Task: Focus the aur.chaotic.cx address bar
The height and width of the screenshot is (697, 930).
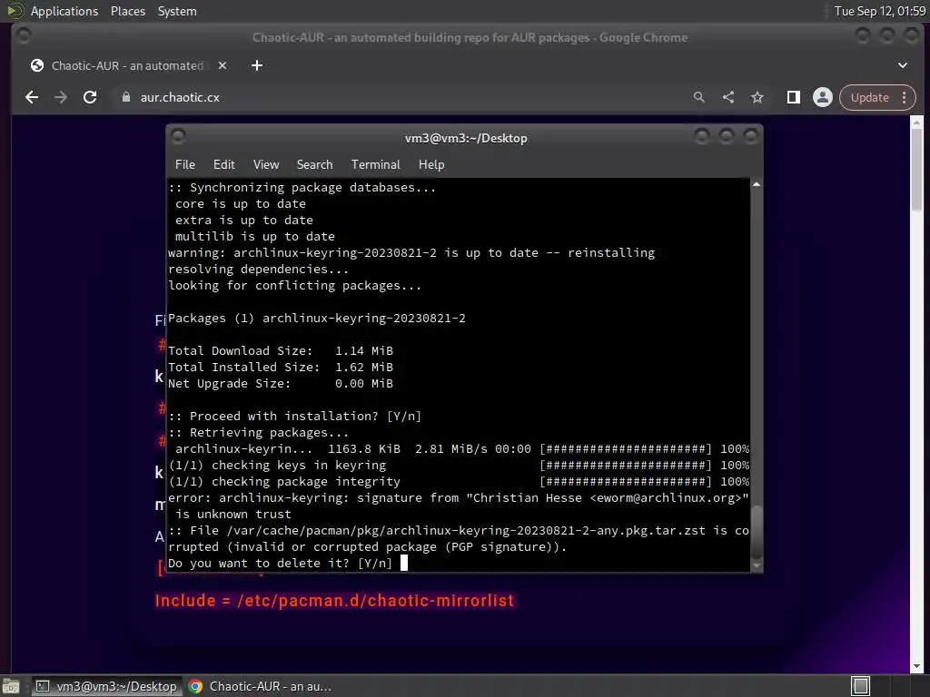Action: [403, 97]
